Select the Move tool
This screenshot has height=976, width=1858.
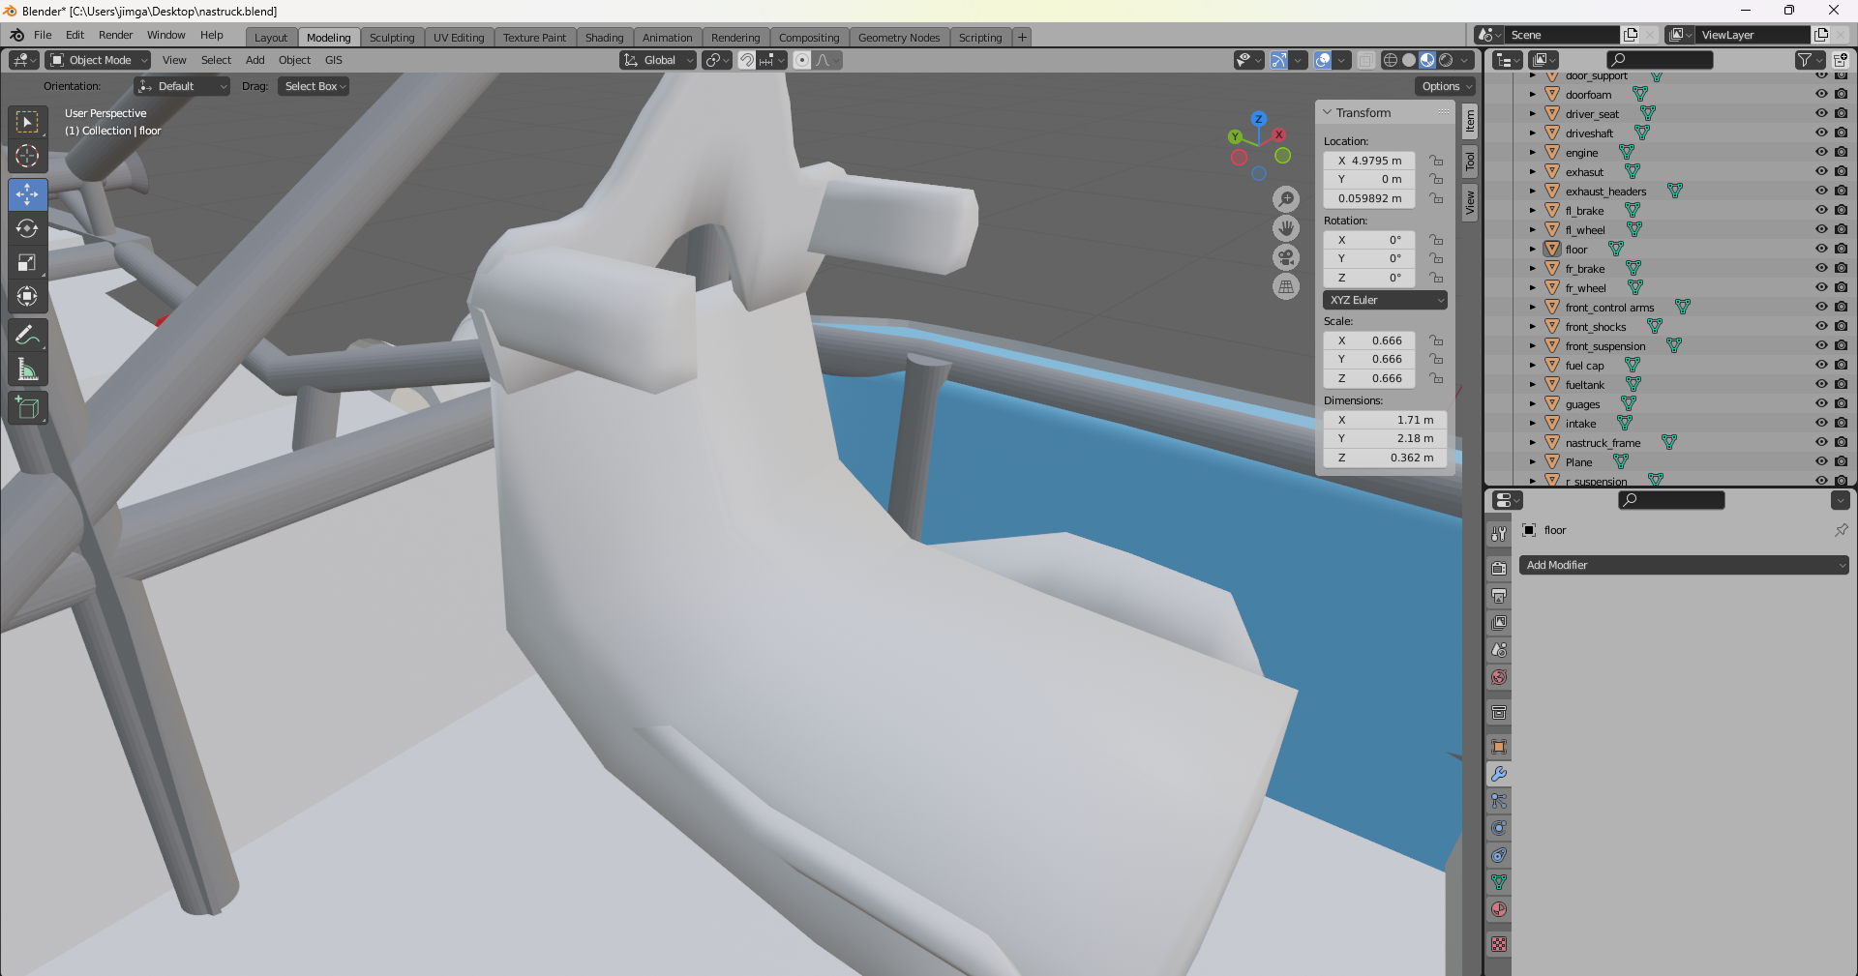27,194
